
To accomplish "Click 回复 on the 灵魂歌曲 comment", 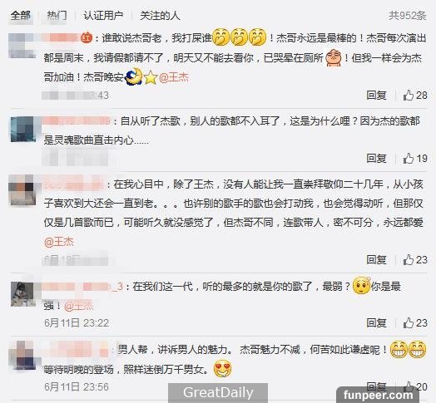I will (376, 159).
